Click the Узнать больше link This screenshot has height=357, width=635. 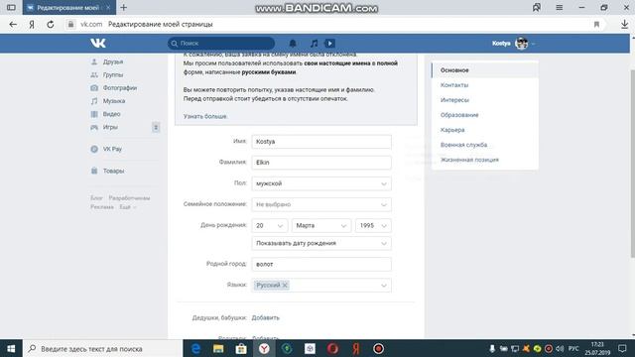click(205, 116)
